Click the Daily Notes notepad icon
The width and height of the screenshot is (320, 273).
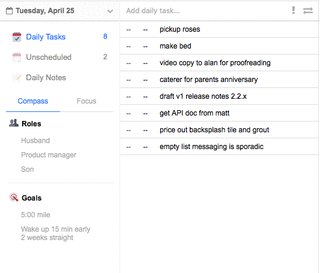[17, 78]
